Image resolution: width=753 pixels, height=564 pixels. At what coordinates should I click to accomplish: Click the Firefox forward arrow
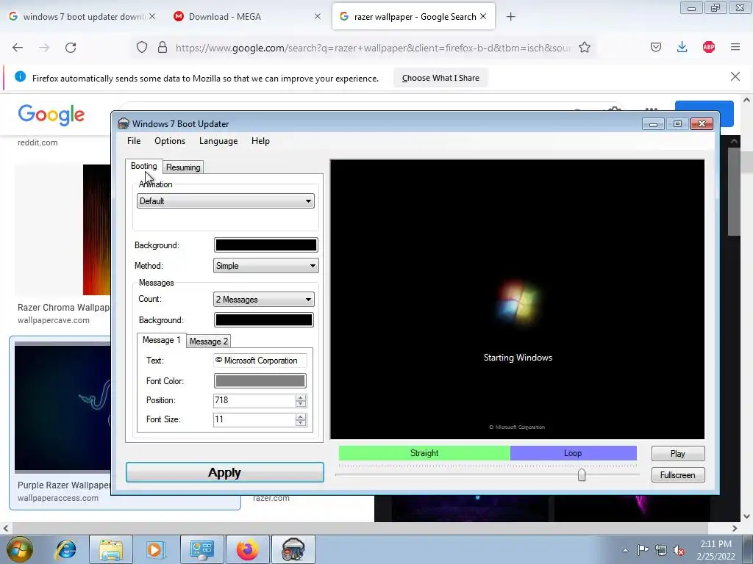tap(44, 47)
